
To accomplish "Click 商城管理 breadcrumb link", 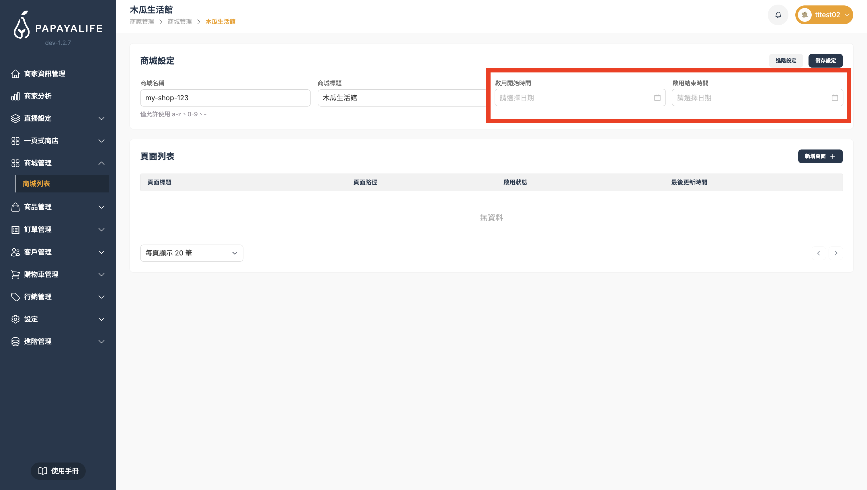I will [x=179, y=21].
